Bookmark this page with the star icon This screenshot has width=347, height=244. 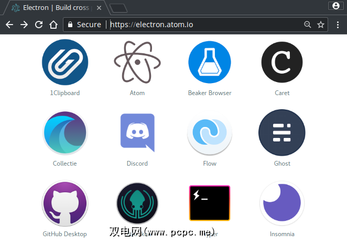point(321,25)
